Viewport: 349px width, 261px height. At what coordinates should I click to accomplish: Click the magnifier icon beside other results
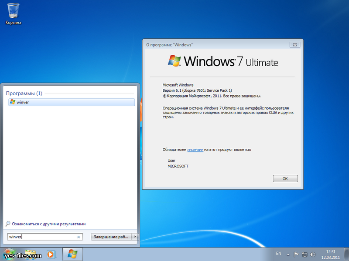click(x=8, y=224)
